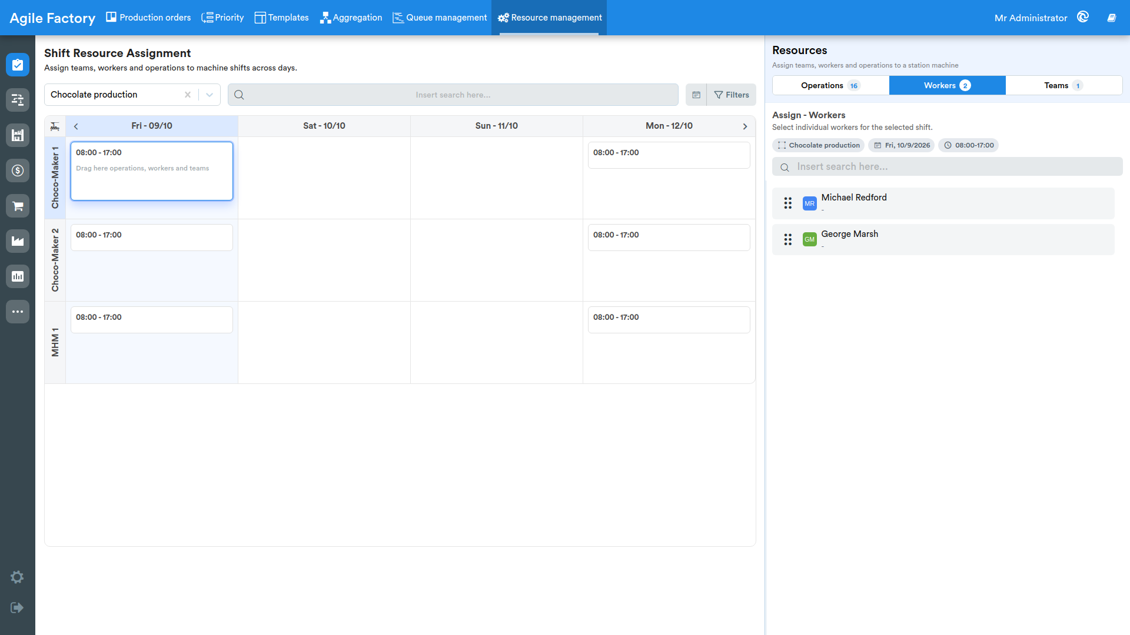This screenshot has height=635, width=1130.
Task: Expand the Chocolate production dropdown
Action: (210, 95)
